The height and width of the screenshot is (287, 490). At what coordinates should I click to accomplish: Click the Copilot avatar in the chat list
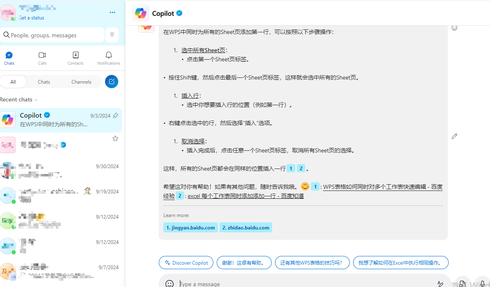click(x=8, y=120)
